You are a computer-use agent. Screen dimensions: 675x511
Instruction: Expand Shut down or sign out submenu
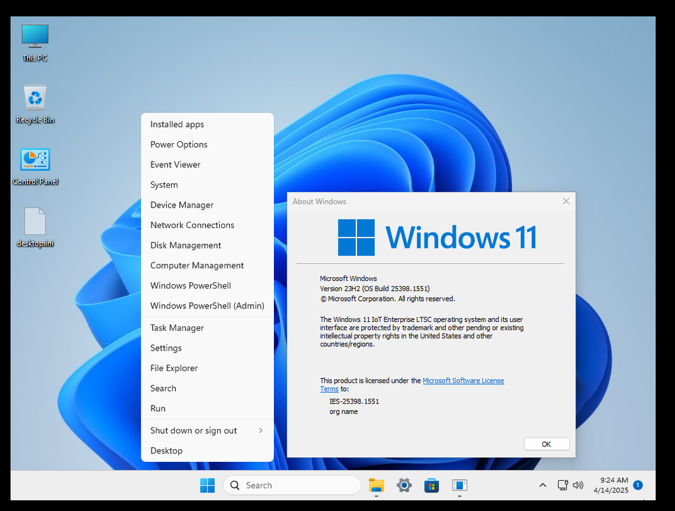tap(208, 431)
